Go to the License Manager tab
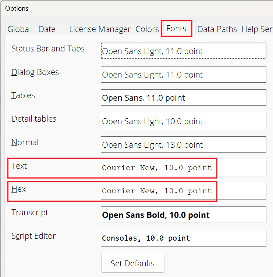This screenshot has height=277, width=273. tap(100, 29)
